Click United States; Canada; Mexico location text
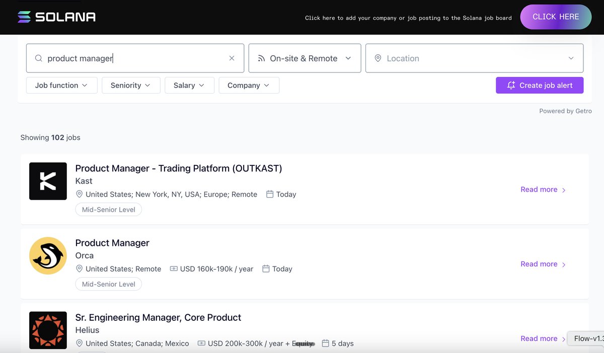Viewport: 604px width, 353px height. (x=137, y=343)
